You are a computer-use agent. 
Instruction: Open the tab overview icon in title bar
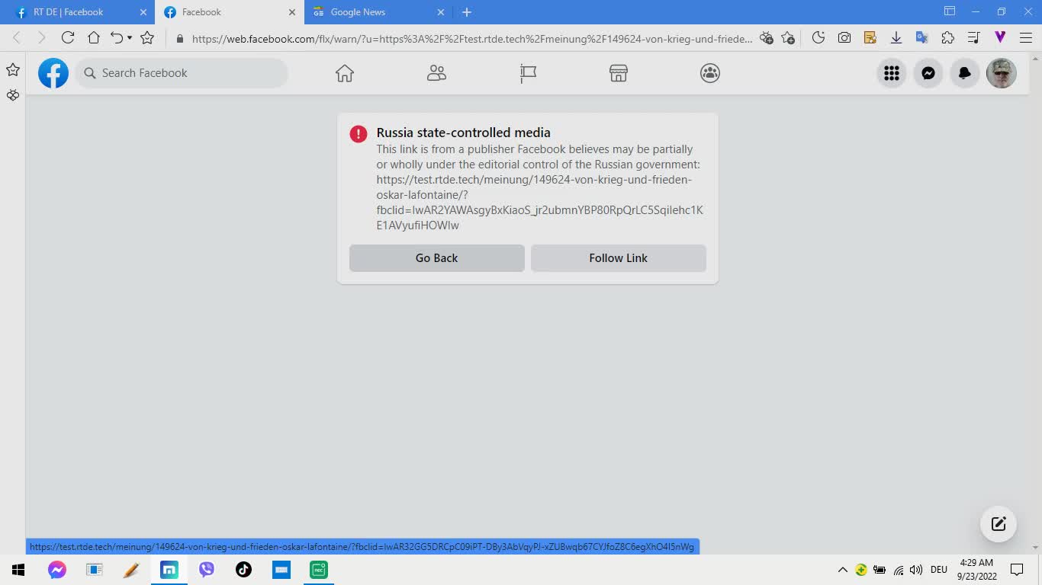tap(950, 11)
